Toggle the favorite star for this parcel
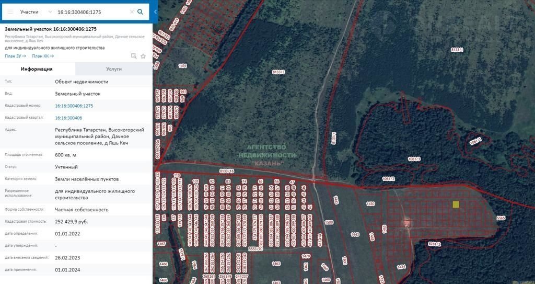Viewport: 535px width, 284px height. point(143,56)
